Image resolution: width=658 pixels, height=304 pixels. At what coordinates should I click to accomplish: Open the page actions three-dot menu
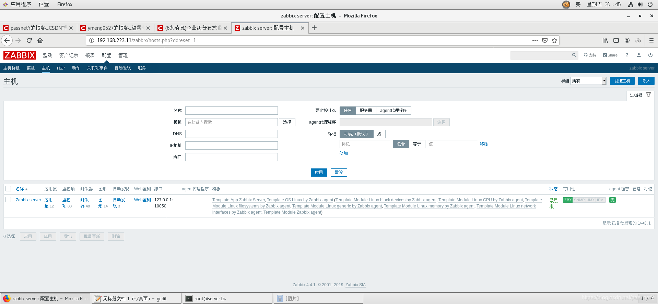click(x=535, y=40)
